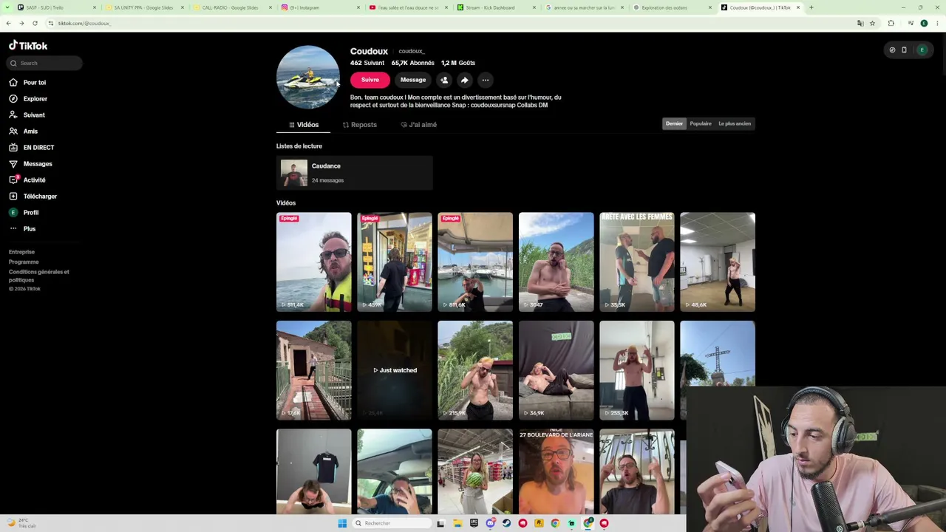Switch to the Reposts tab
This screenshot has width=946, height=532.
click(360, 125)
